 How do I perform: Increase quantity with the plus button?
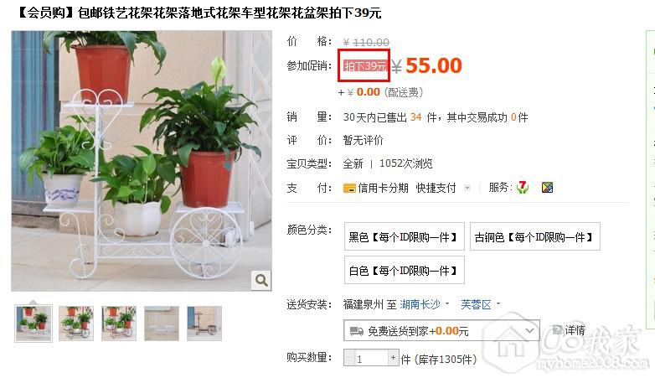coord(393,358)
